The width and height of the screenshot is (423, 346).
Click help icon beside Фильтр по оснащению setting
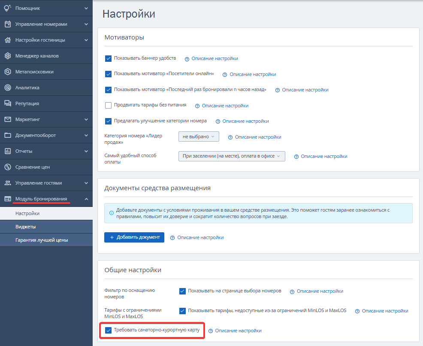click(x=292, y=292)
